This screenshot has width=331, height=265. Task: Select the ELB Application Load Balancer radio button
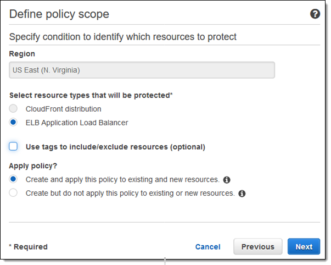(14, 123)
